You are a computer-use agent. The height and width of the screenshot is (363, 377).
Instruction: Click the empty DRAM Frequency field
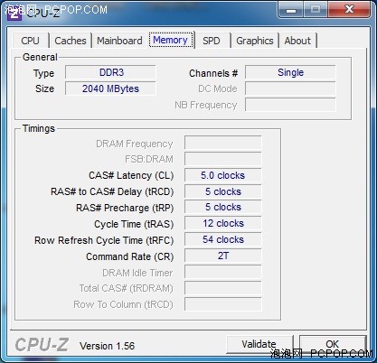pyautogui.click(x=223, y=144)
